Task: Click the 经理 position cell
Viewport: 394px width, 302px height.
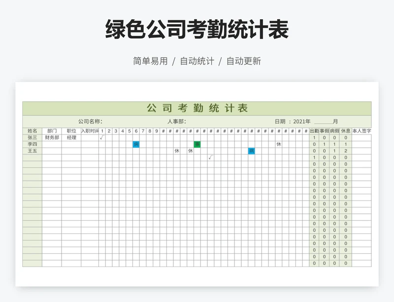Action: point(71,137)
